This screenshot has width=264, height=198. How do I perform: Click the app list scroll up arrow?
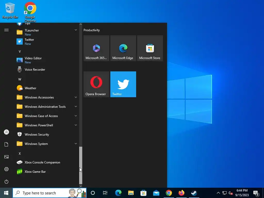[81, 24]
